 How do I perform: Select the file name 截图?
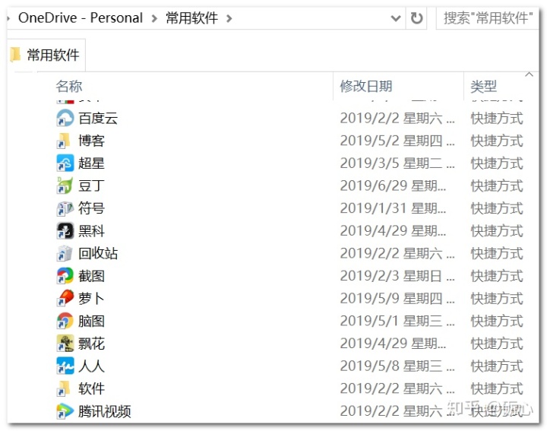(x=91, y=276)
